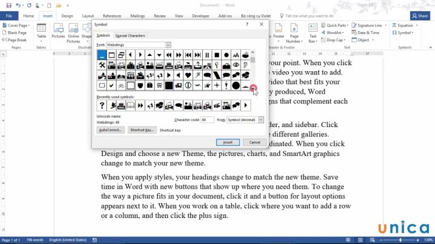Collapse the ribbon with the chevron

tap(430, 47)
